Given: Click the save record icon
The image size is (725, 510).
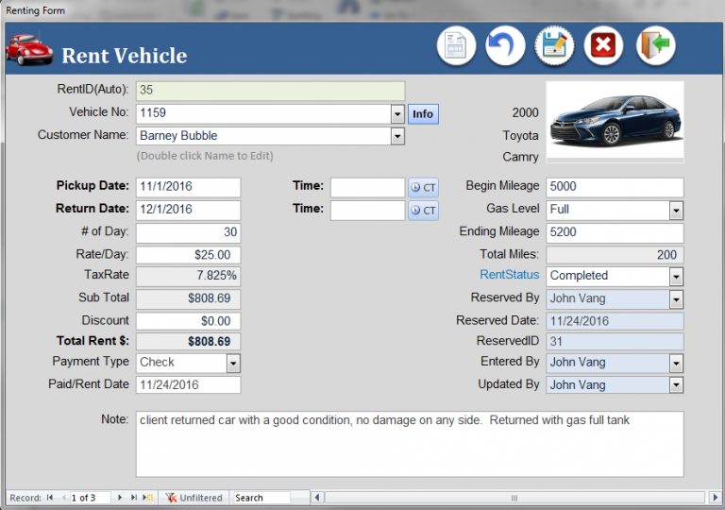Looking at the screenshot, I should tap(554, 45).
